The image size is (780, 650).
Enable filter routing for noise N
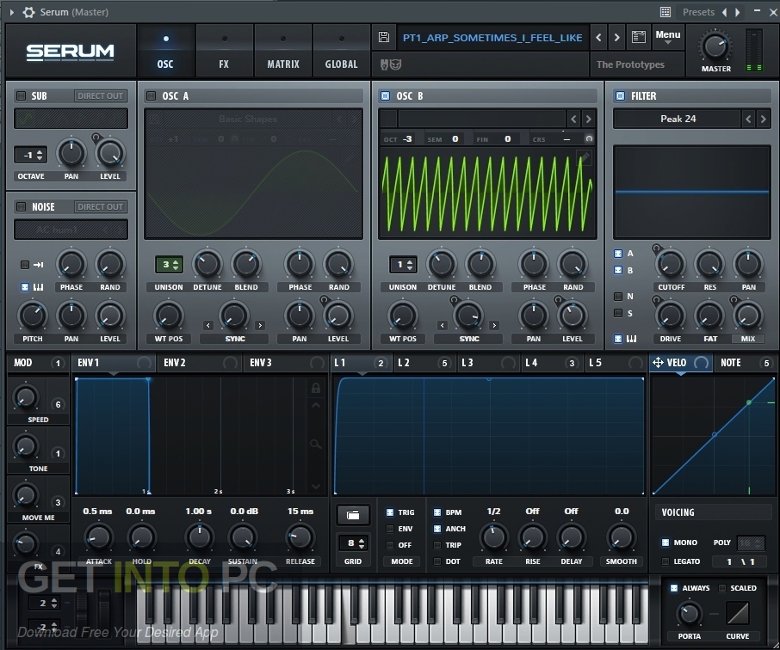(x=618, y=297)
